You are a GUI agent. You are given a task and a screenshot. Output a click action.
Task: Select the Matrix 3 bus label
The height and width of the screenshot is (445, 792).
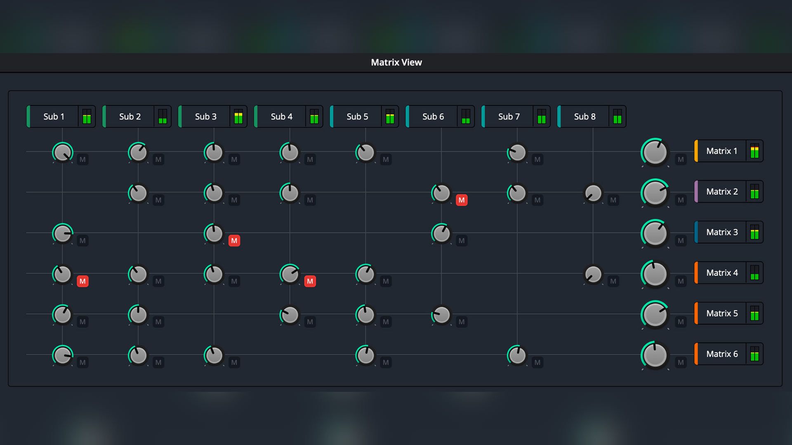(721, 232)
